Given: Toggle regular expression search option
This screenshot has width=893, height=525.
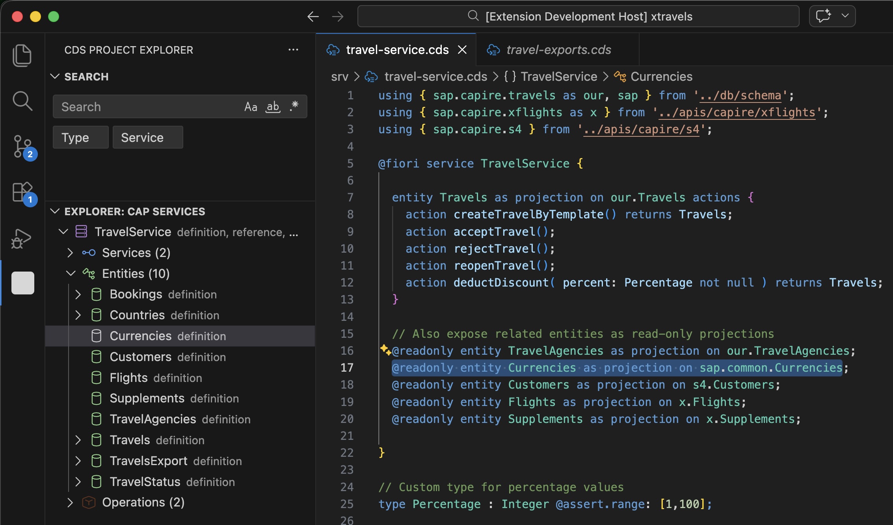Looking at the screenshot, I should coord(294,106).
